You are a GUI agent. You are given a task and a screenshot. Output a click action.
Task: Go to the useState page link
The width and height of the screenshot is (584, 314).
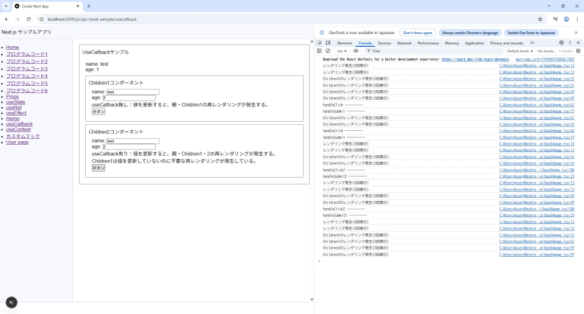(16, 102)
